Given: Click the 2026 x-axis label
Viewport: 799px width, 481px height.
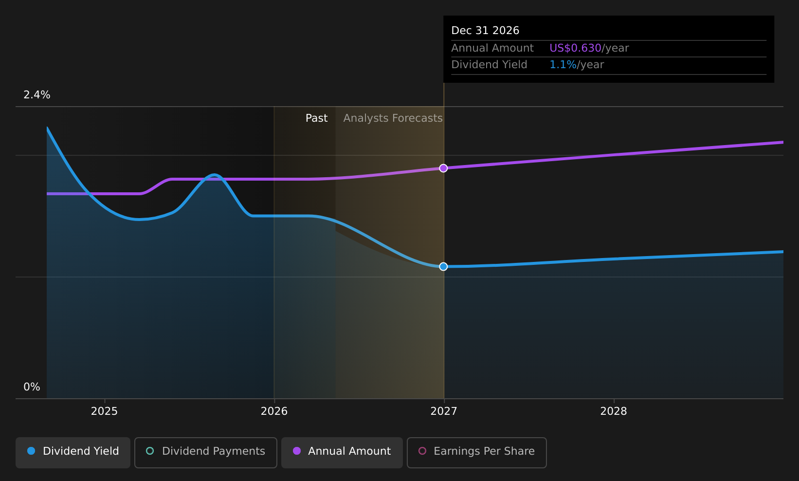Looking at the screenshot, I should [274, 411].
